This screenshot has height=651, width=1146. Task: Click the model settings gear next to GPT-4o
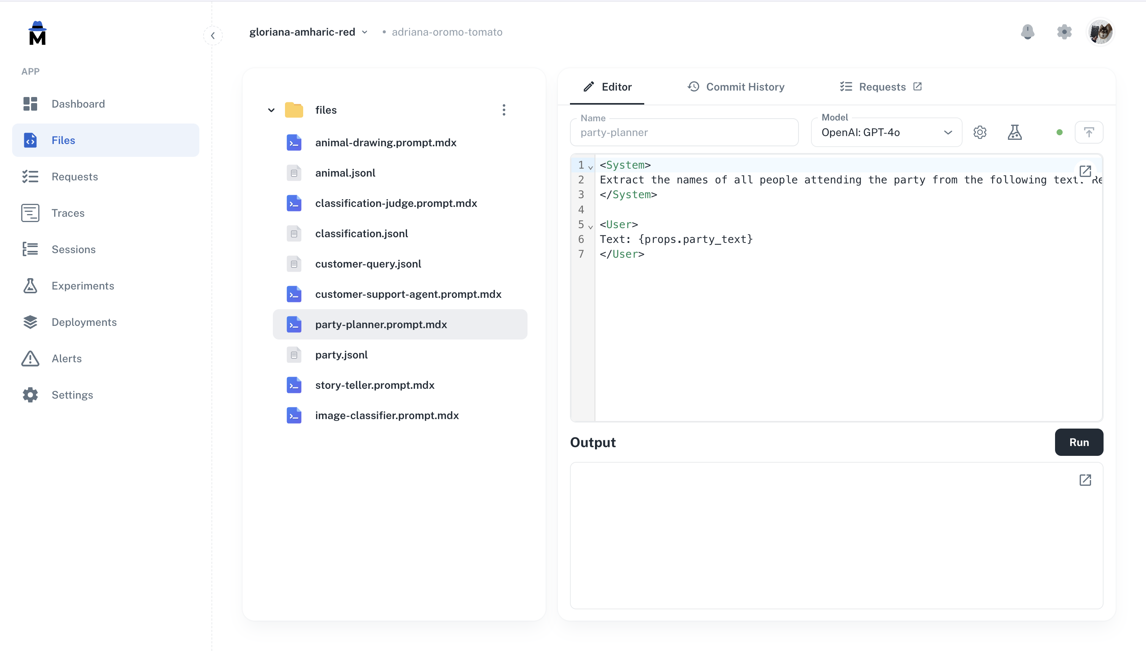[979, 132]
